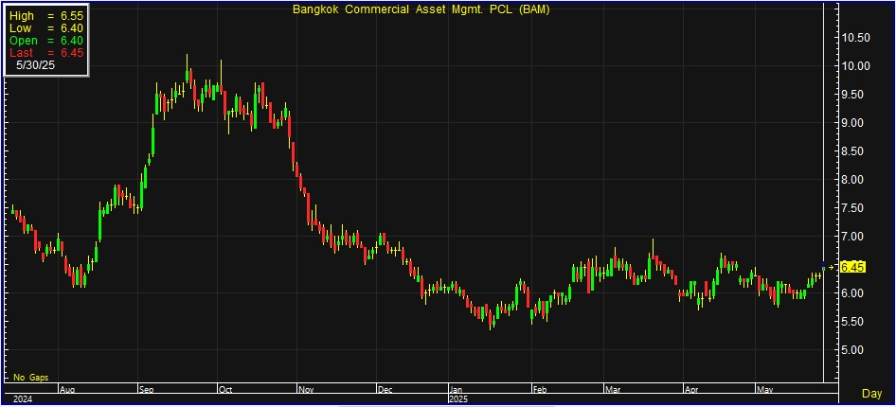
Task: Select the Low = 6.40 readout
Action: tap(46, 28)
